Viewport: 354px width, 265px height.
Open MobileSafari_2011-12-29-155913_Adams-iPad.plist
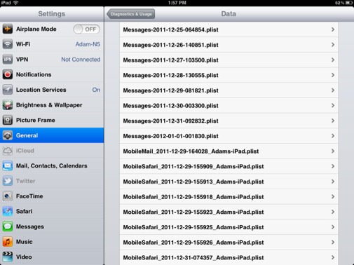click(229, 182)
